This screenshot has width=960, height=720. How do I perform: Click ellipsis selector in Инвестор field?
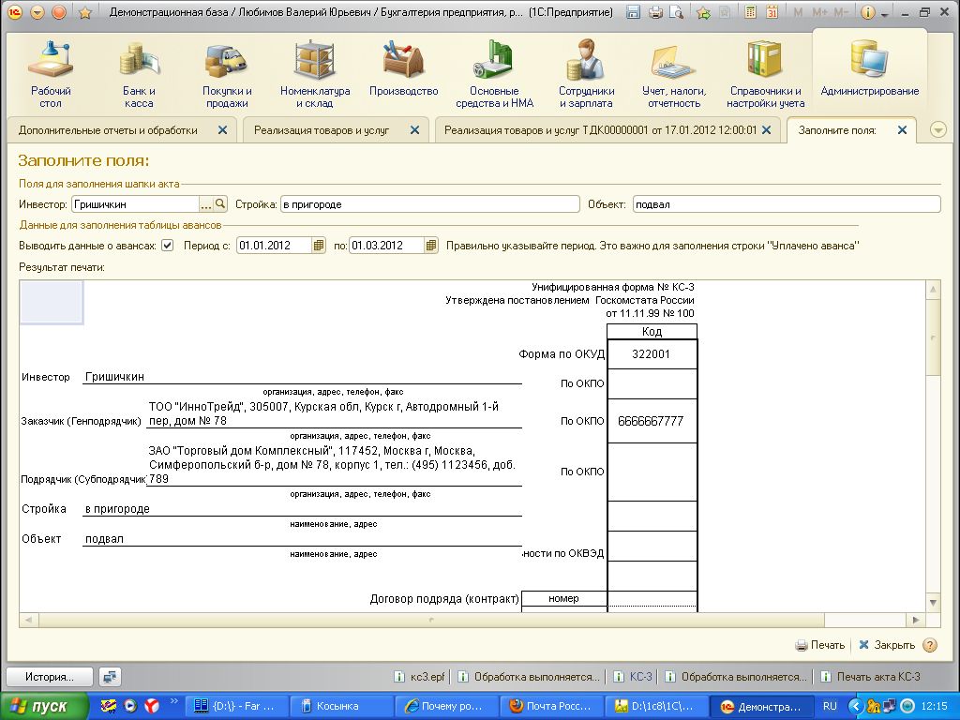click(205, 204)
